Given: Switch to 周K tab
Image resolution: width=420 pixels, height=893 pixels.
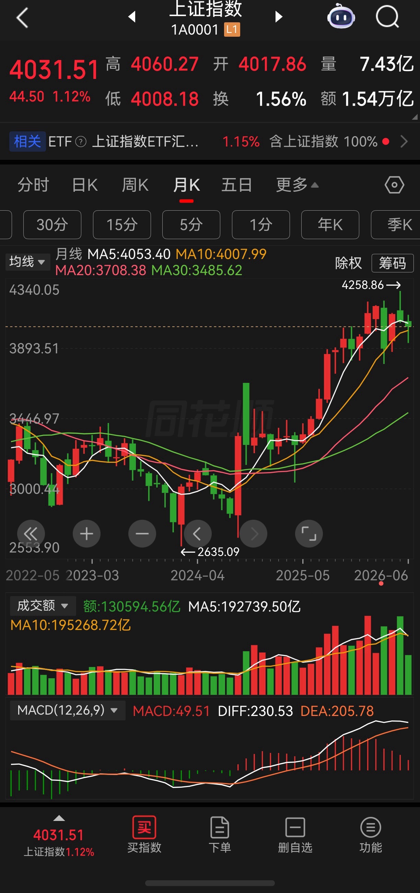Looking at the screenshot, I should pos(135,185).
